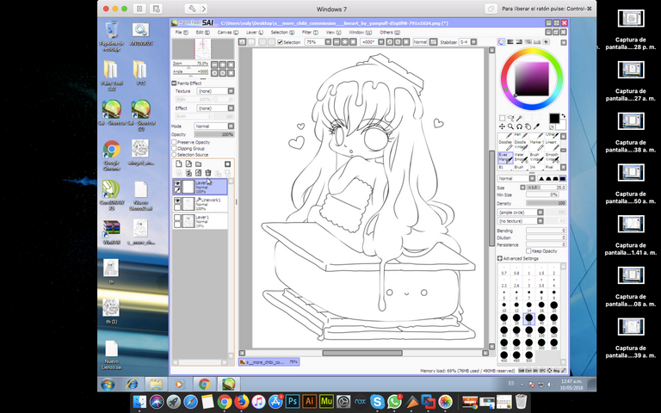The width and height of the screenshot is (661, 413).
Task: Select the Doodles brush tool
Action: click(505, 145)
